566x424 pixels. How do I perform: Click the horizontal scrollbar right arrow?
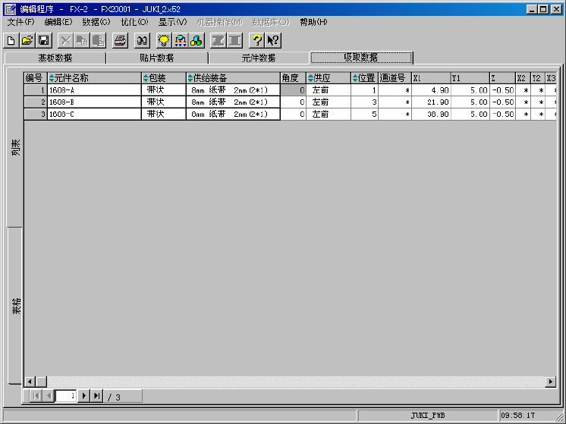[x=551, y=382]
